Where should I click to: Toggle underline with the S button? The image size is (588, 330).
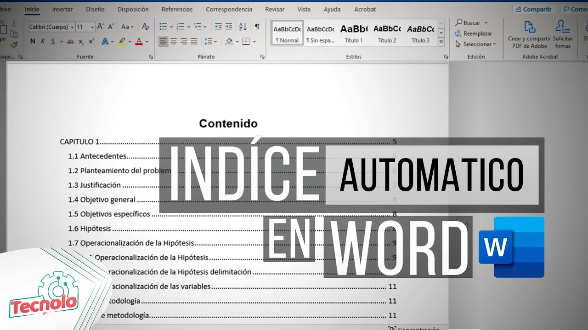[53, 42]
